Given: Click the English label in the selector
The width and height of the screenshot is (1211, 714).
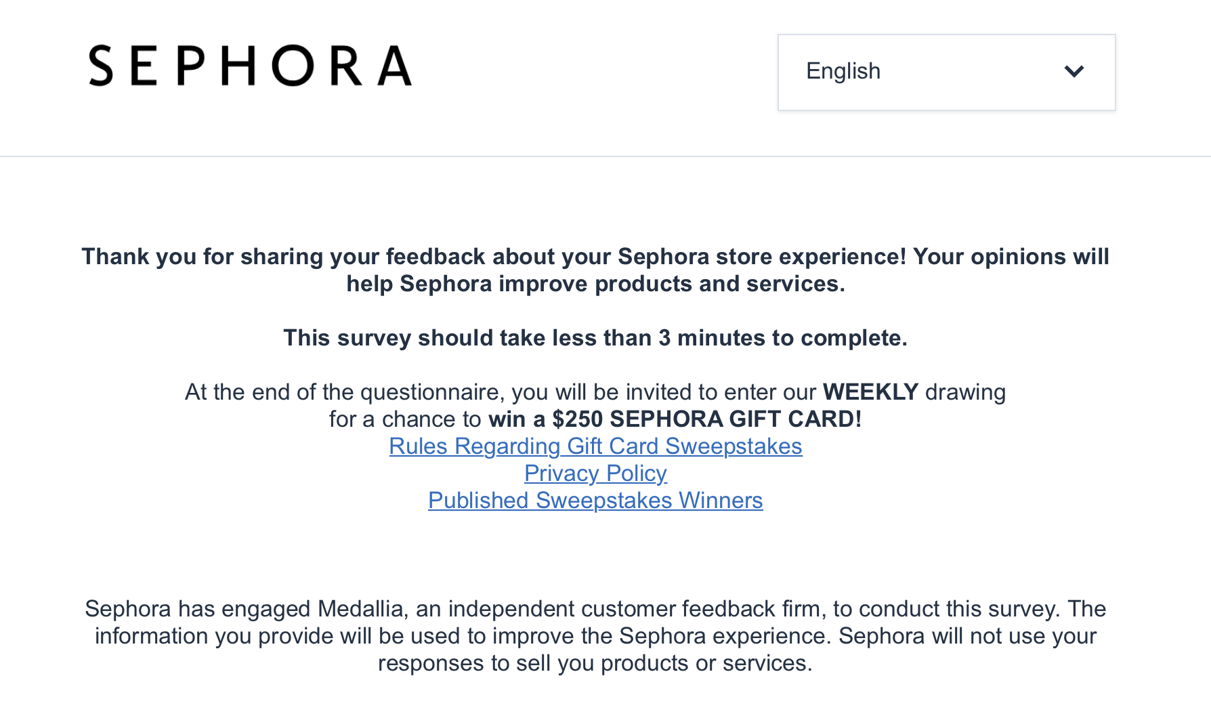Looking at the screenshot, I should (842, 70).
